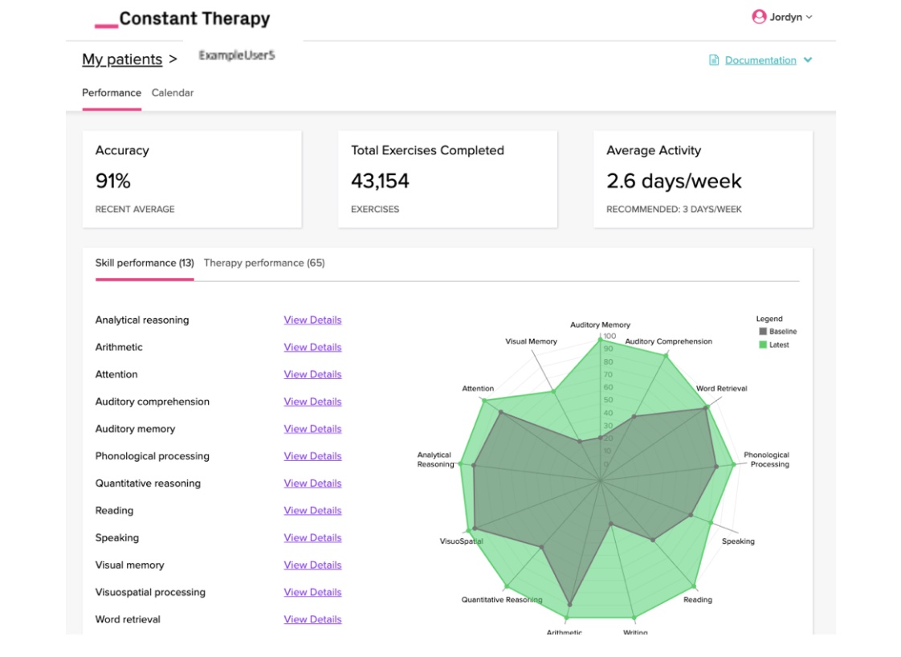This screenshot has width=901, height=657.
Task: Click the Total Exercises Completed heading
Action: 427,151
